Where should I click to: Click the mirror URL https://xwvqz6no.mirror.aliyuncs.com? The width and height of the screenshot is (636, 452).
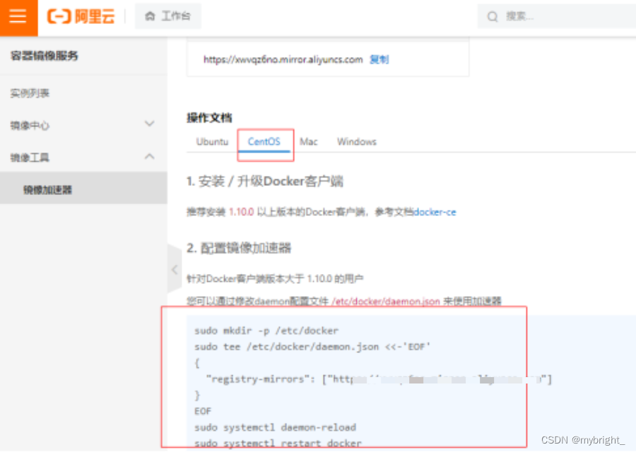coord(283,59)
